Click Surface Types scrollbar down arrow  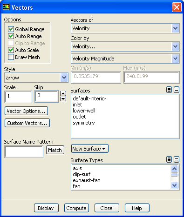click(174, 185)
